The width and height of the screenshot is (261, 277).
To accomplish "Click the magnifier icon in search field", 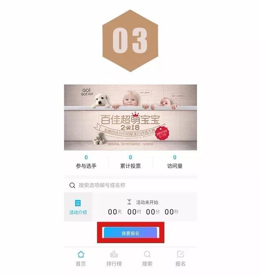I will pyautogui.click(x=72, y=185).
